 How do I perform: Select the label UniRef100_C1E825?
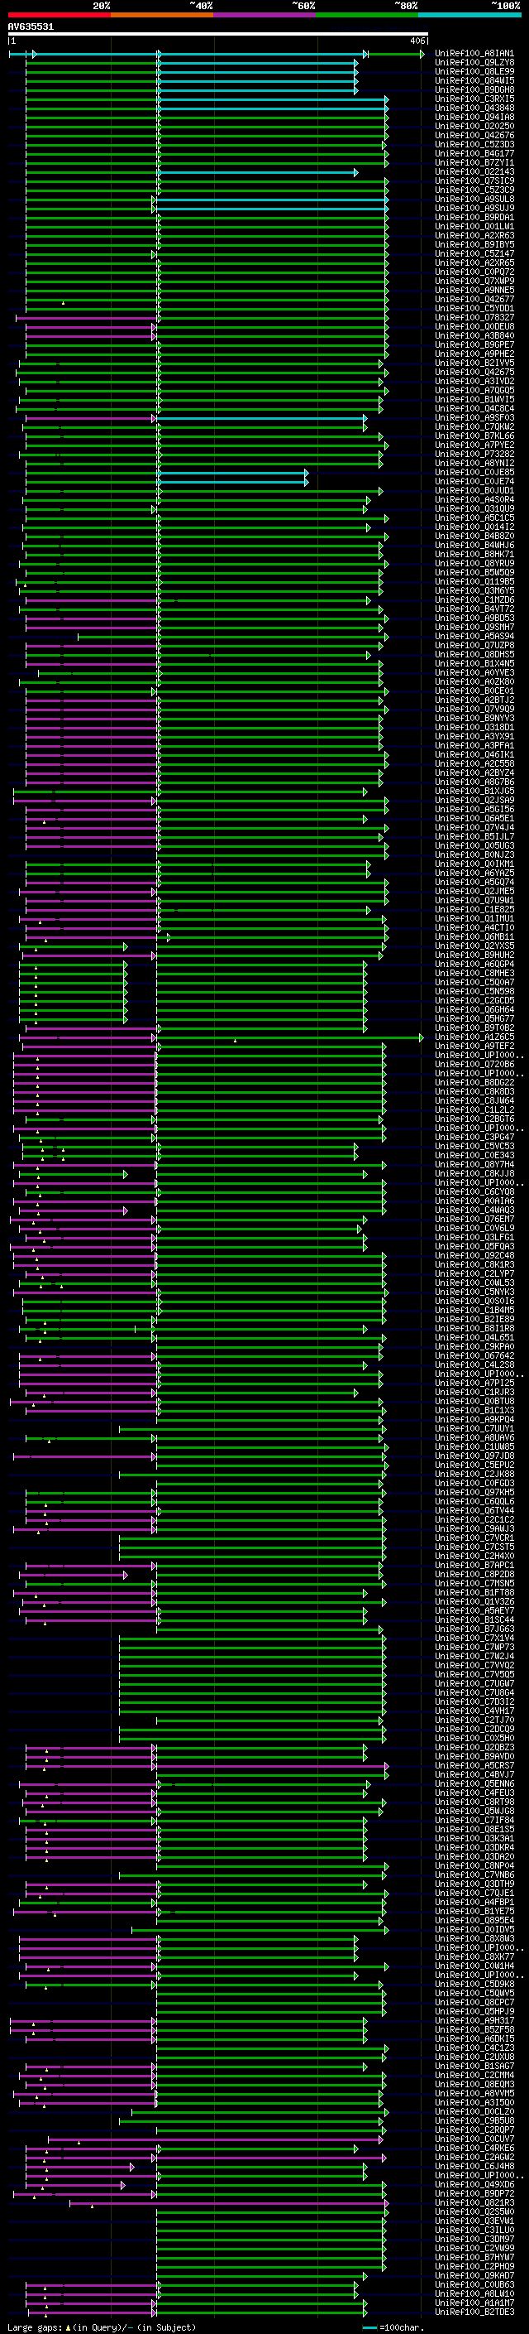[474, 910]
